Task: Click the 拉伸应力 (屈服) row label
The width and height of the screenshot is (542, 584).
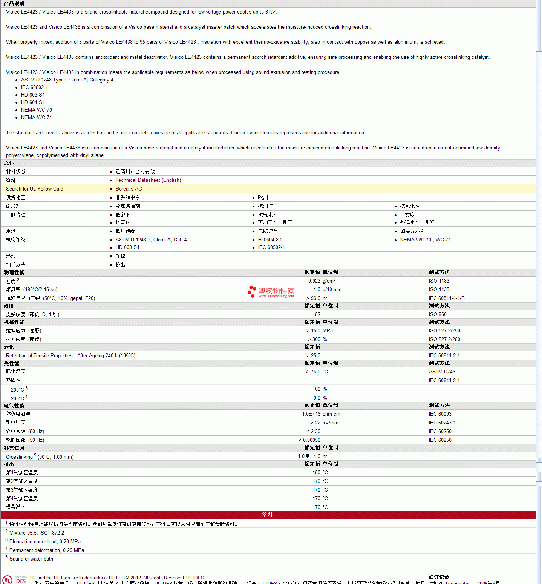Action: [x=23, y=331]
